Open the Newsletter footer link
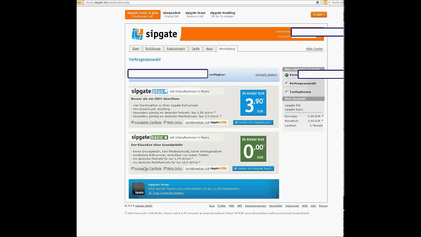The height and width of the screenshot is (237, 421). click(x=276, y=206)
